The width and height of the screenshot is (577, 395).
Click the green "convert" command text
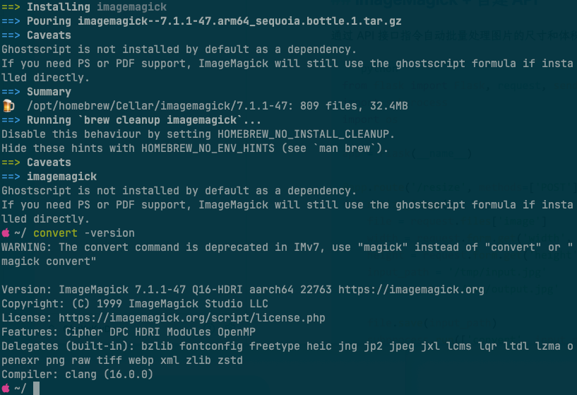click(x=55, y=233)
